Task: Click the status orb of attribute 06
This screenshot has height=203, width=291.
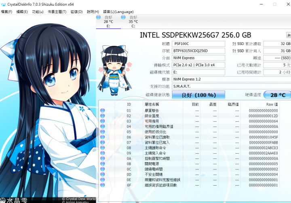Action: click(102, 137)
